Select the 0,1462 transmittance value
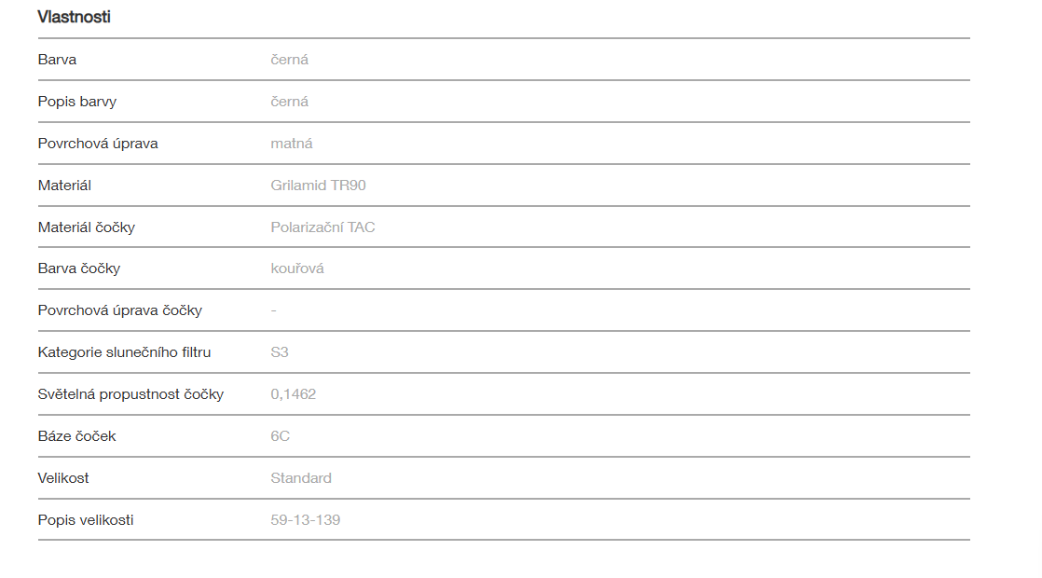This screenshot has height=578, width=1042. 294,394
